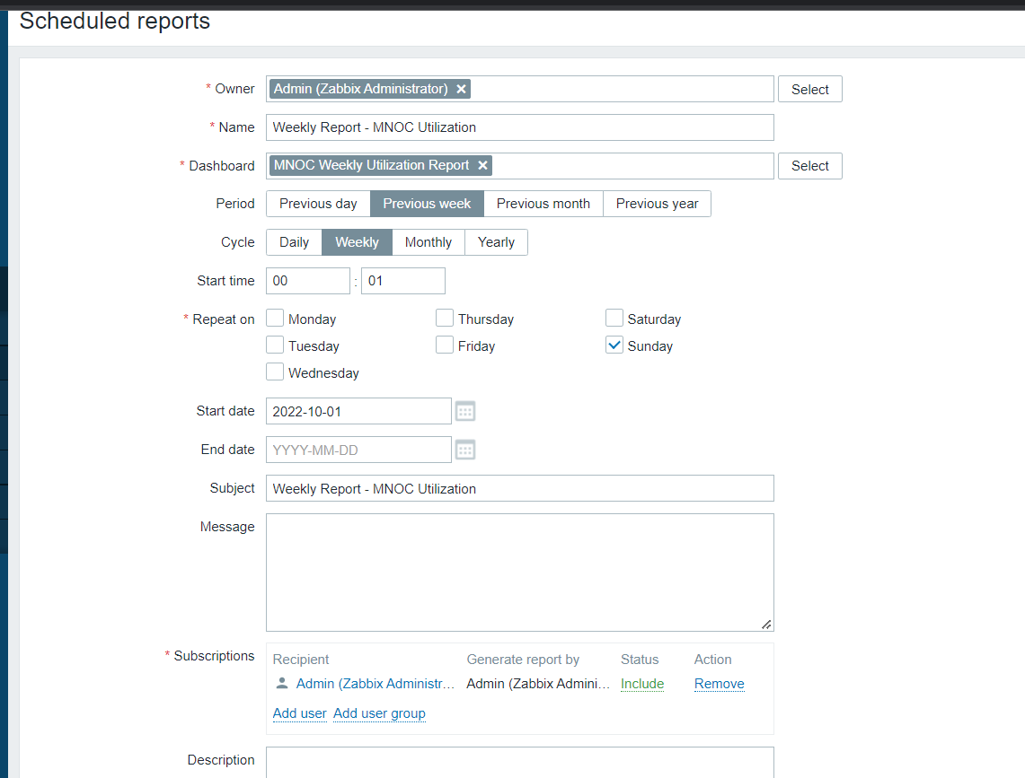Check the Saturday checkbox
The image size is (1025, 778).
click(614, 319)
